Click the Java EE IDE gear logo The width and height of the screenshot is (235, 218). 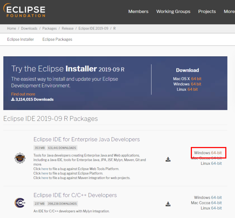(20, 158)
